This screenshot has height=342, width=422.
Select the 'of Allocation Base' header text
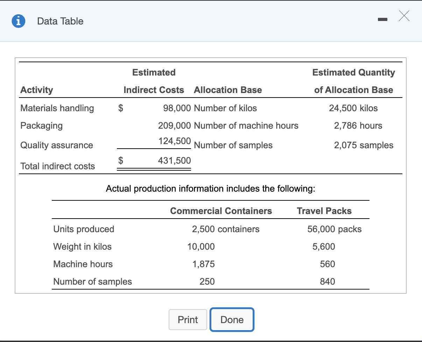click(354, 90)
